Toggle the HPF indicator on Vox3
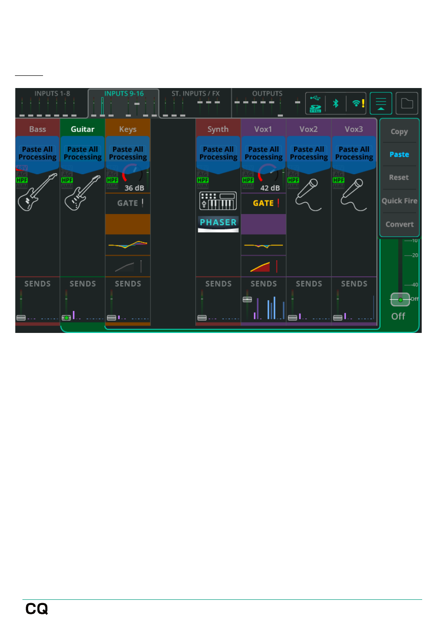This screenshot has width=446, height=634. 338,180
